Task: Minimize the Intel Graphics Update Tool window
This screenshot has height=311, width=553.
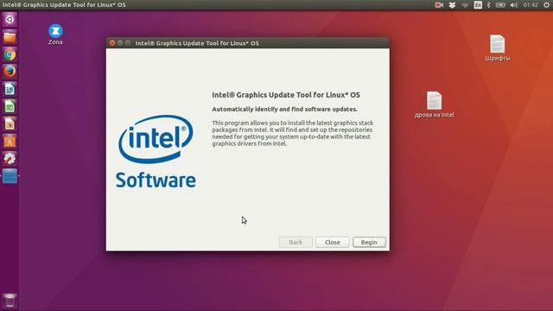Action: pos(120,43)
